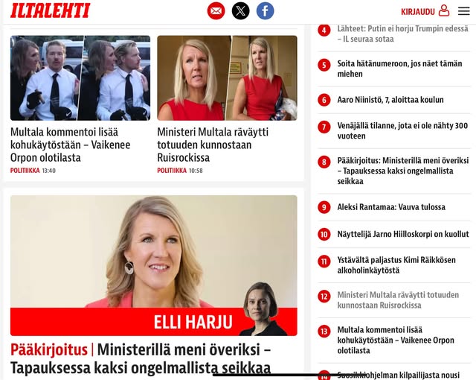Share on Facebook using the blue icon

pyautogui.click(x=266, y=11)
